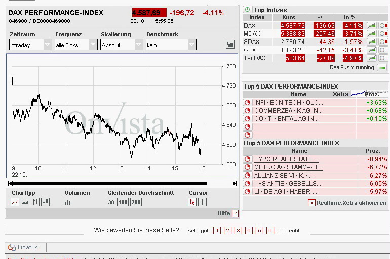Rate the page with score 2
The image size is (390, 259).
pyautogui.click(x=227, y=231)
